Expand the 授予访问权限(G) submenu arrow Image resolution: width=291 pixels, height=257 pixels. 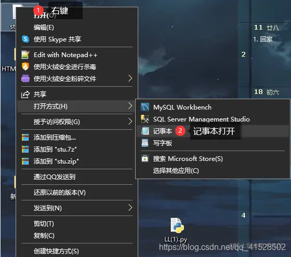point(130,121)
